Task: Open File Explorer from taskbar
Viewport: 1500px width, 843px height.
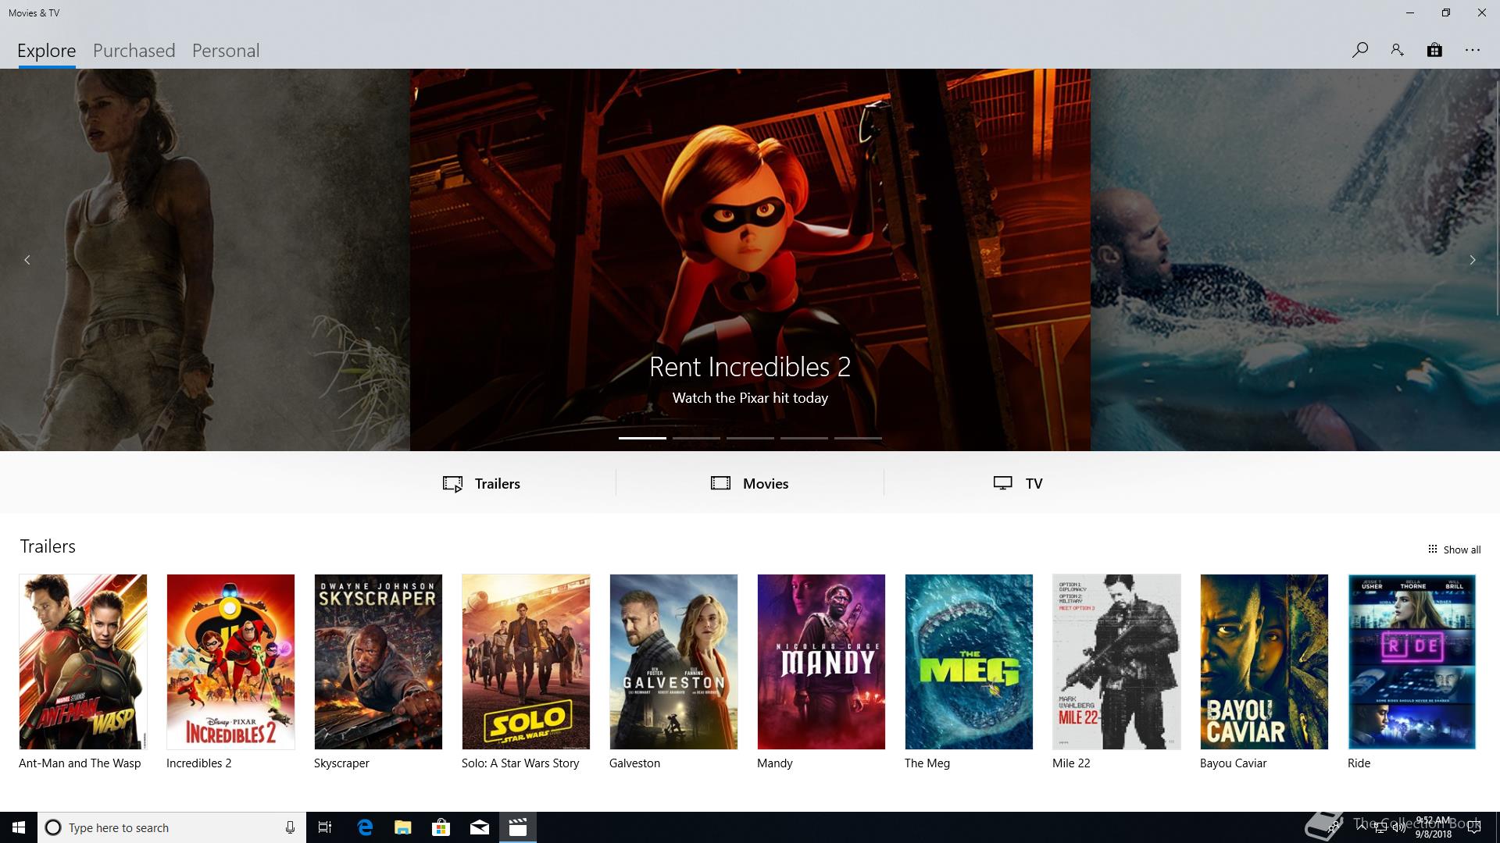Action: click(403, 827)
